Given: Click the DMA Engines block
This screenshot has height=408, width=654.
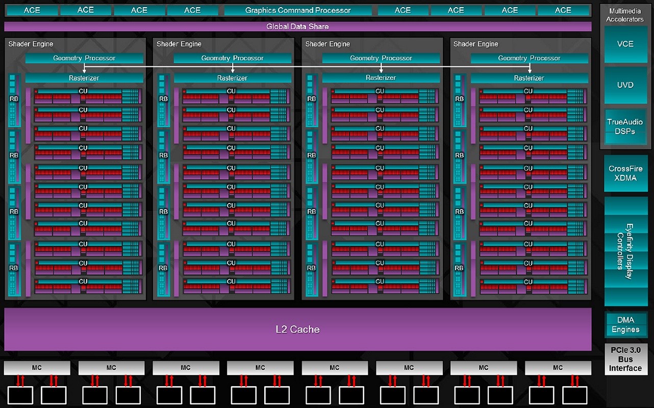Looking at the screenshot, I should [x=625, y=325].
